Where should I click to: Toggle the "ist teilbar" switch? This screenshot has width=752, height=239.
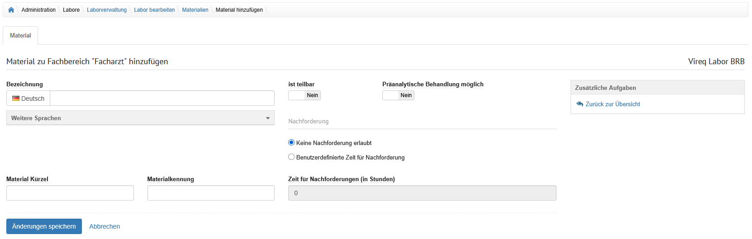click(304, 95)
